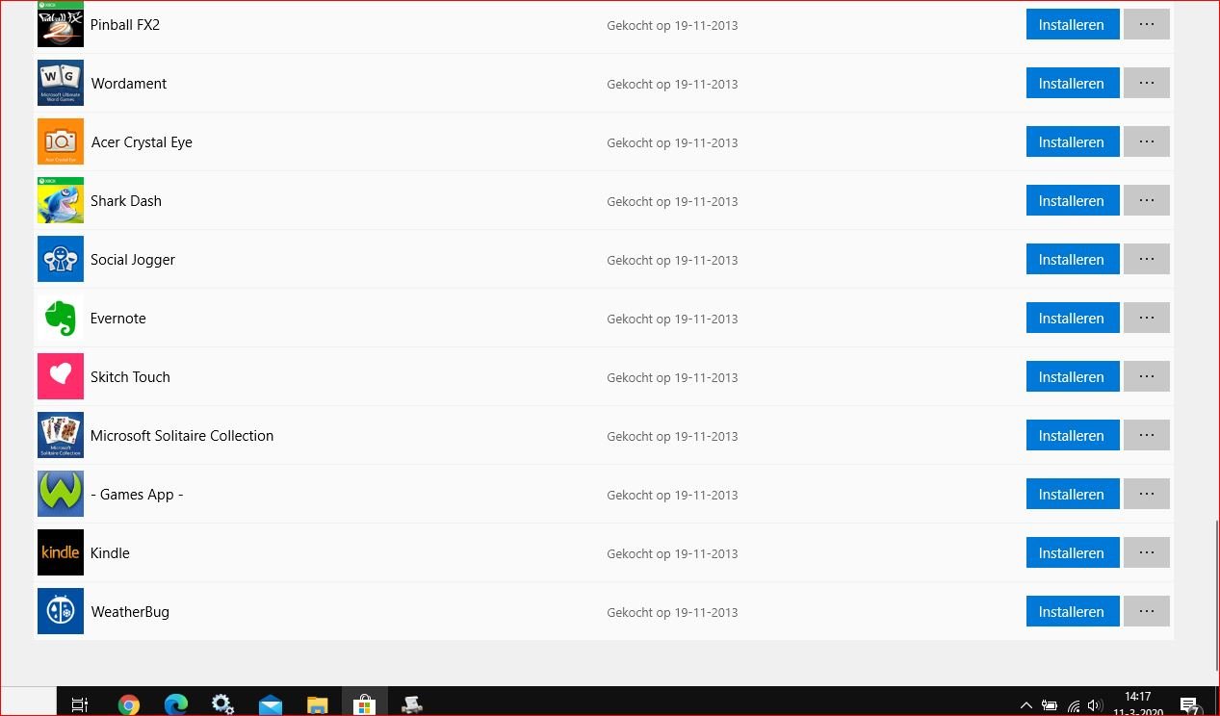Install Social Jogger
1220x716 pixels.
(x=1073, y=259)
